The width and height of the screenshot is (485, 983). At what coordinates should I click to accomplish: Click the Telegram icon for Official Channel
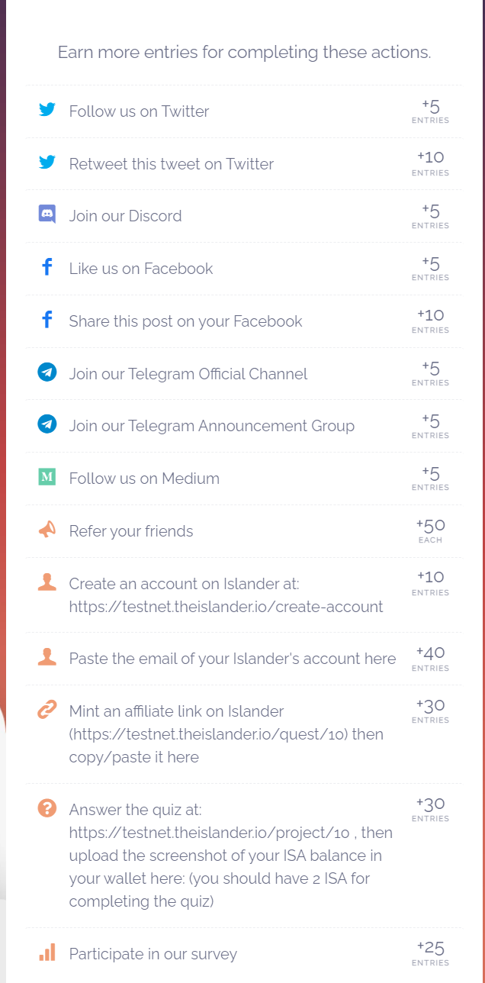coord(47,372)
